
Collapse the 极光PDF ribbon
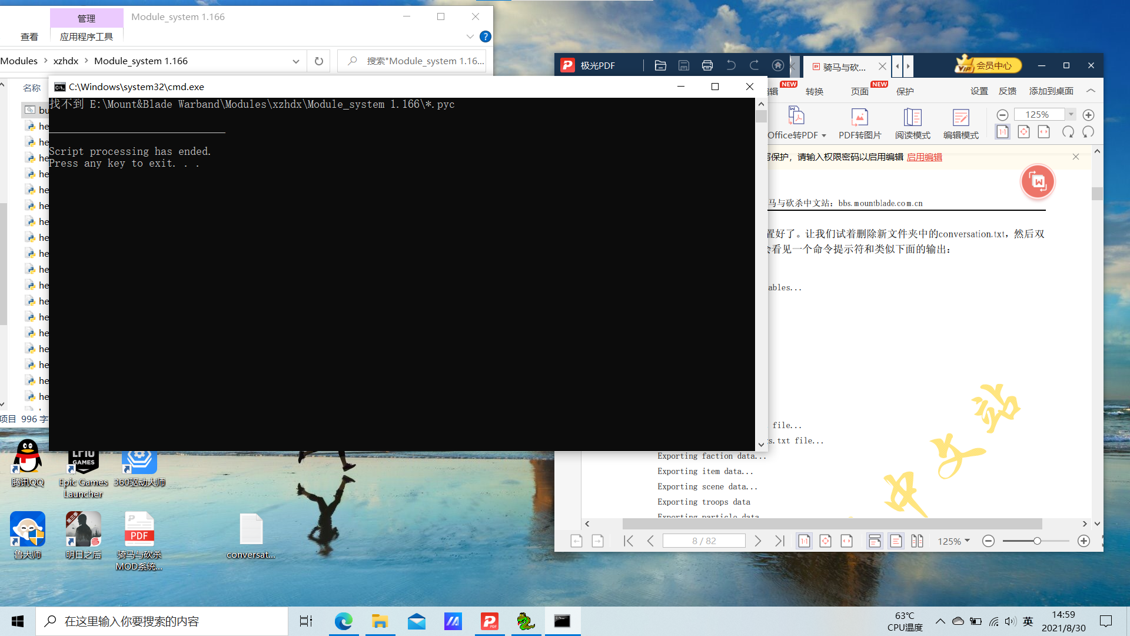click(x=1091, y=91)
